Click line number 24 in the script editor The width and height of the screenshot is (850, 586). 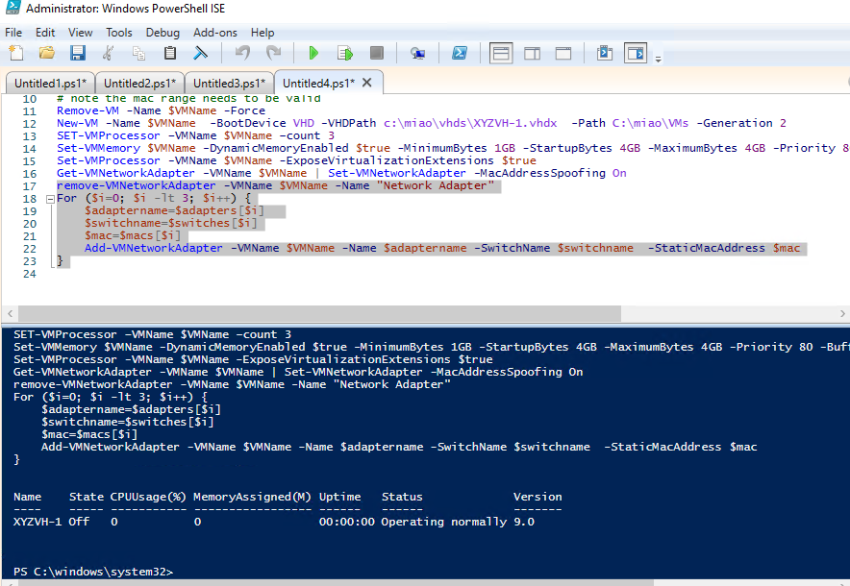click(x=29, y=274)
